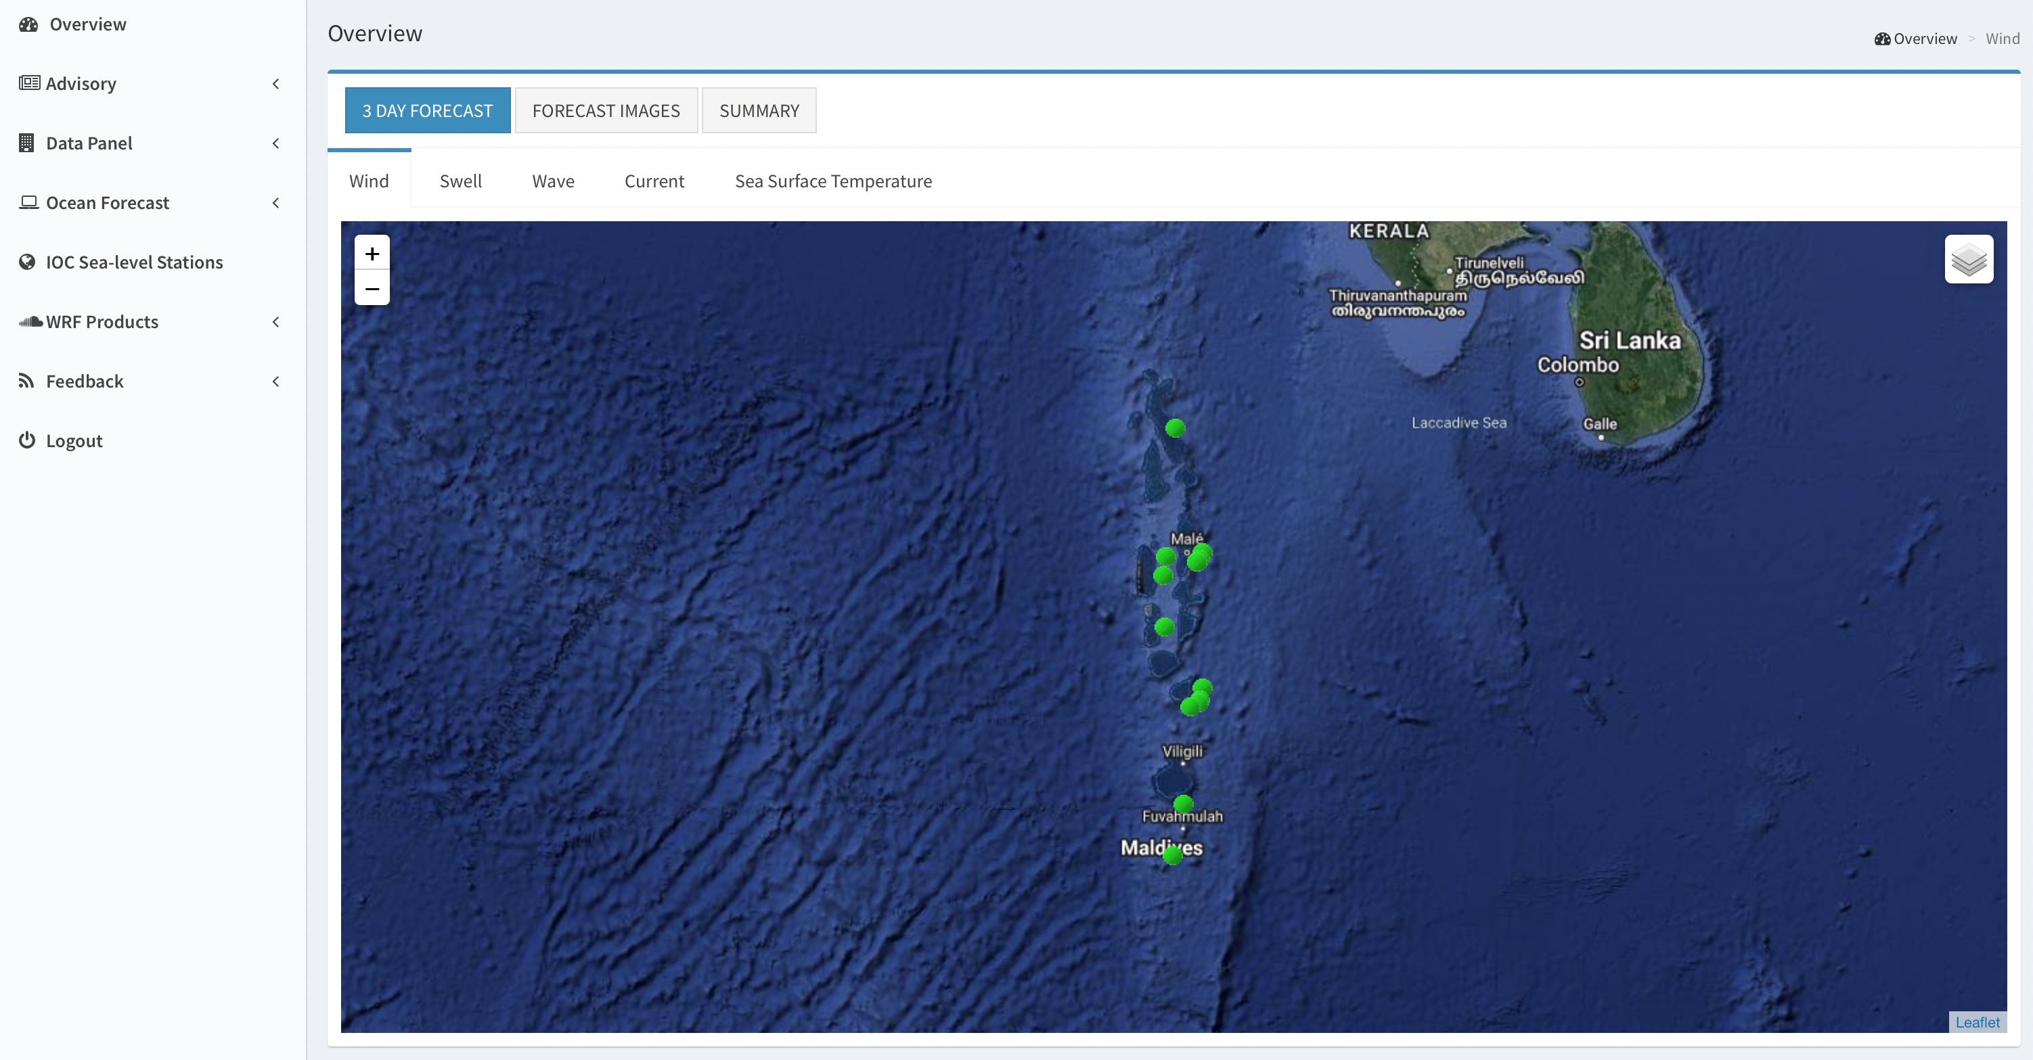Expand the Feedback menu chevron
Image resolution: width=2033 pixels, height=1060 pixels.
tap(275, 381)
